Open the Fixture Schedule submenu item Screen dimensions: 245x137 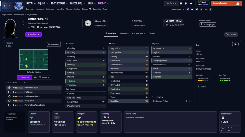point(73,9)
